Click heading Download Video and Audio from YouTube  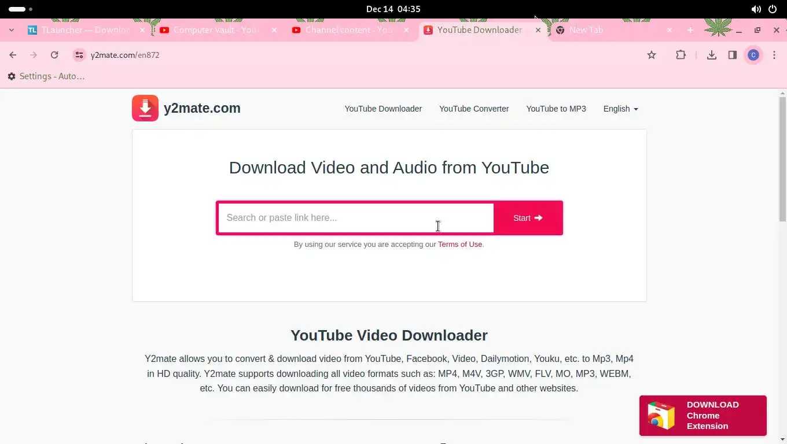point(389,168)
